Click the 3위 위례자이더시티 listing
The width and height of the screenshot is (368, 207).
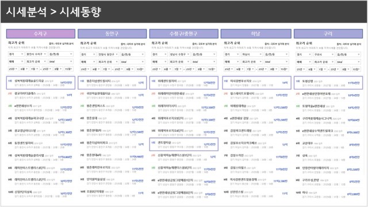(184, 108)
